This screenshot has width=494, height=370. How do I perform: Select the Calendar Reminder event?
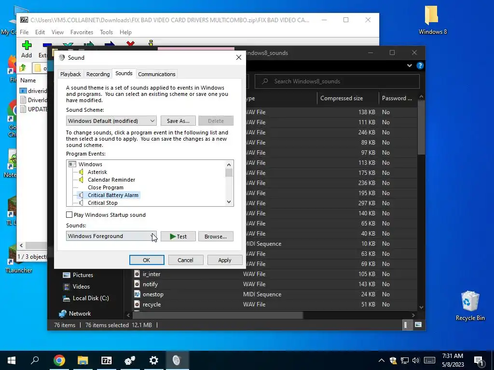pyautogui.click(x=111, y=180)
